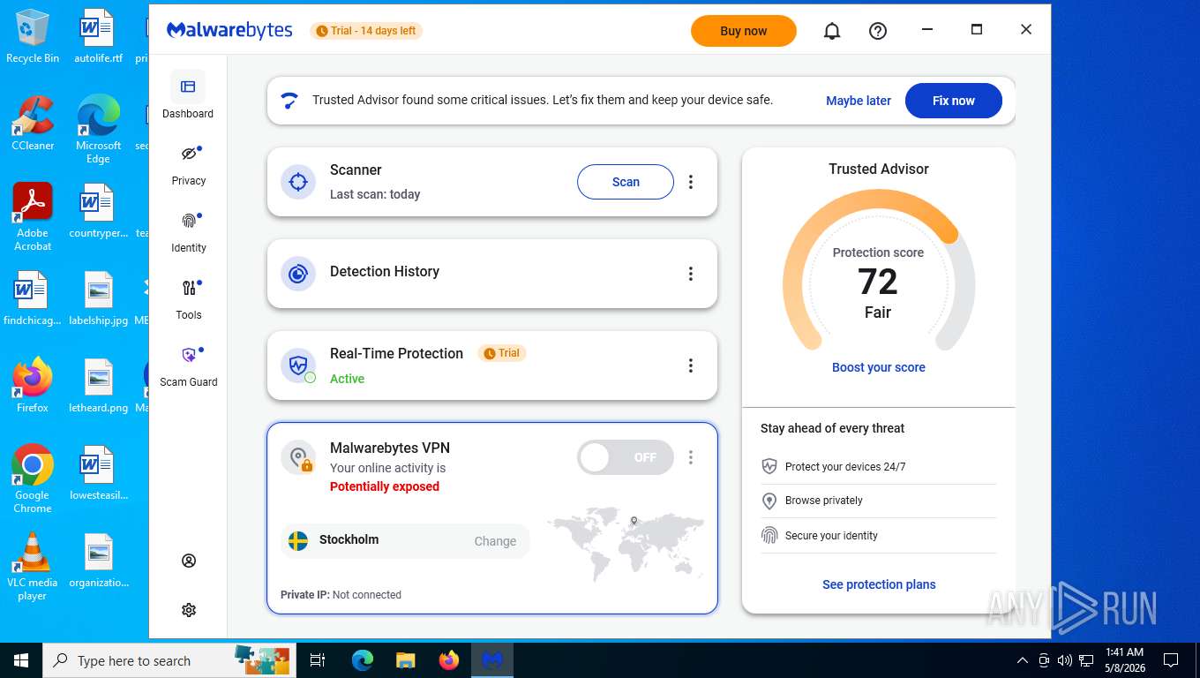1200x678 pixels.
Task: Open File Explorer from the taskbar
Action: coord(405,660)
